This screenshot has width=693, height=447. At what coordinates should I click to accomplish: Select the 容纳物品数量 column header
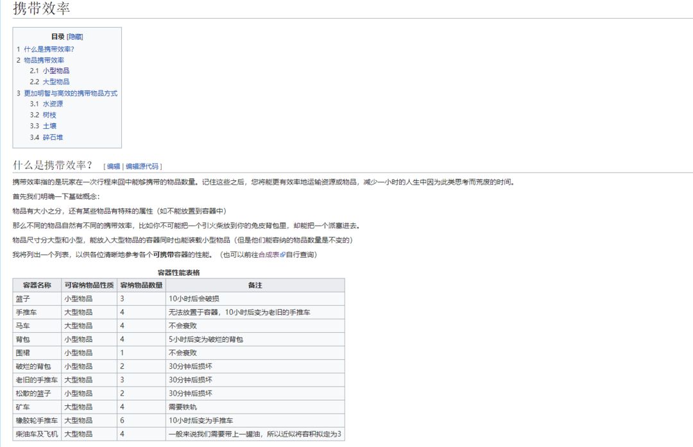tap(141, 285)
